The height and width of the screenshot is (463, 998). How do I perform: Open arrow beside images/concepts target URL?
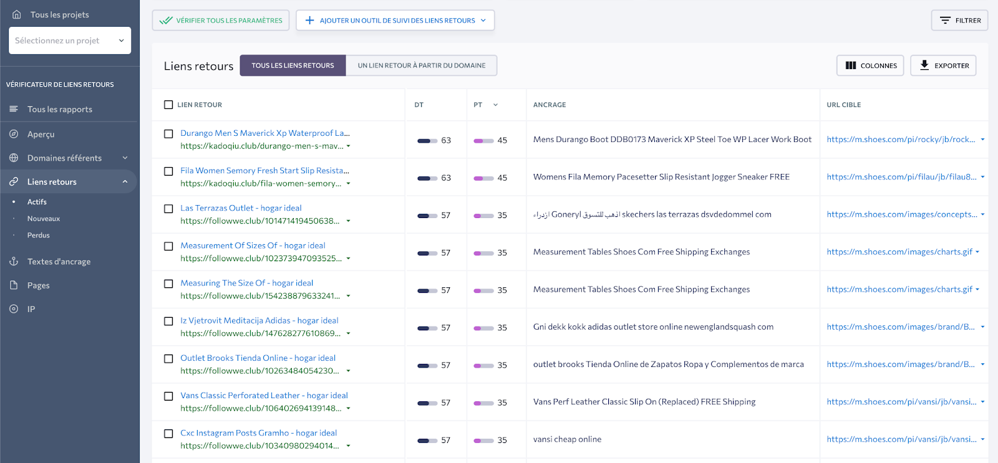(982, 214)
